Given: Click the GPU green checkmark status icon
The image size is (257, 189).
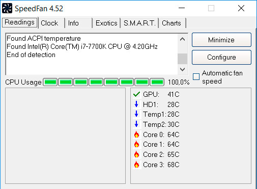Looking at the screenshot, I should tap(136, 94).
